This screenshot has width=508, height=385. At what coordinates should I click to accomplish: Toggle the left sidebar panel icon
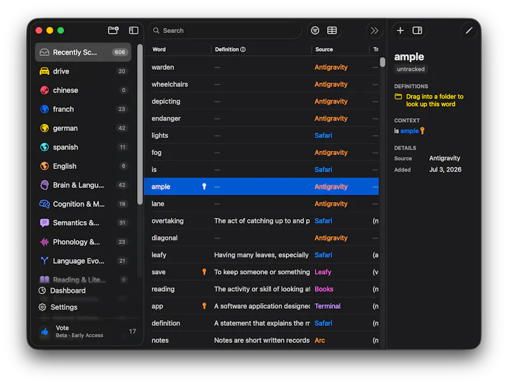(x=133, y=30)
